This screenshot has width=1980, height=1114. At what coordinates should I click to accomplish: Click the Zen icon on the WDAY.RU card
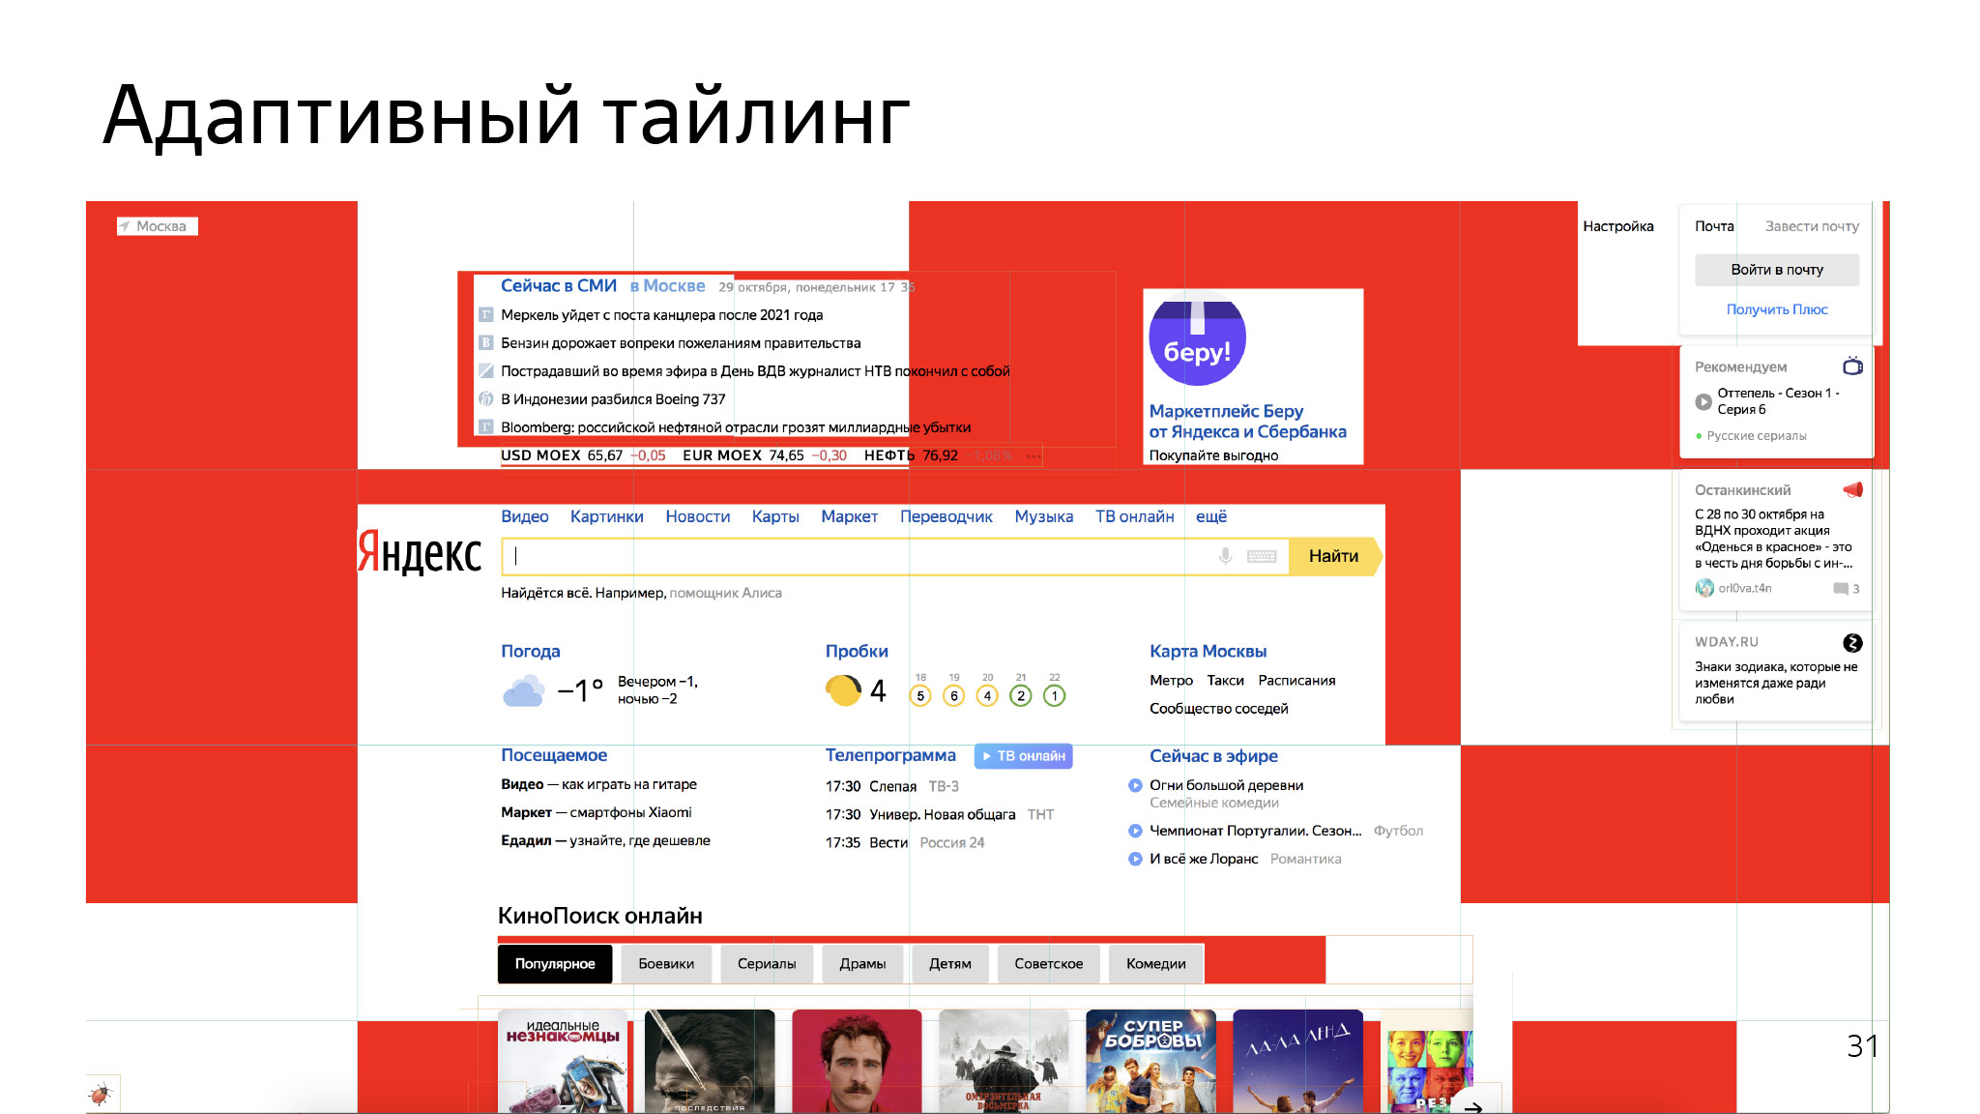click(x=1853, y=643)
